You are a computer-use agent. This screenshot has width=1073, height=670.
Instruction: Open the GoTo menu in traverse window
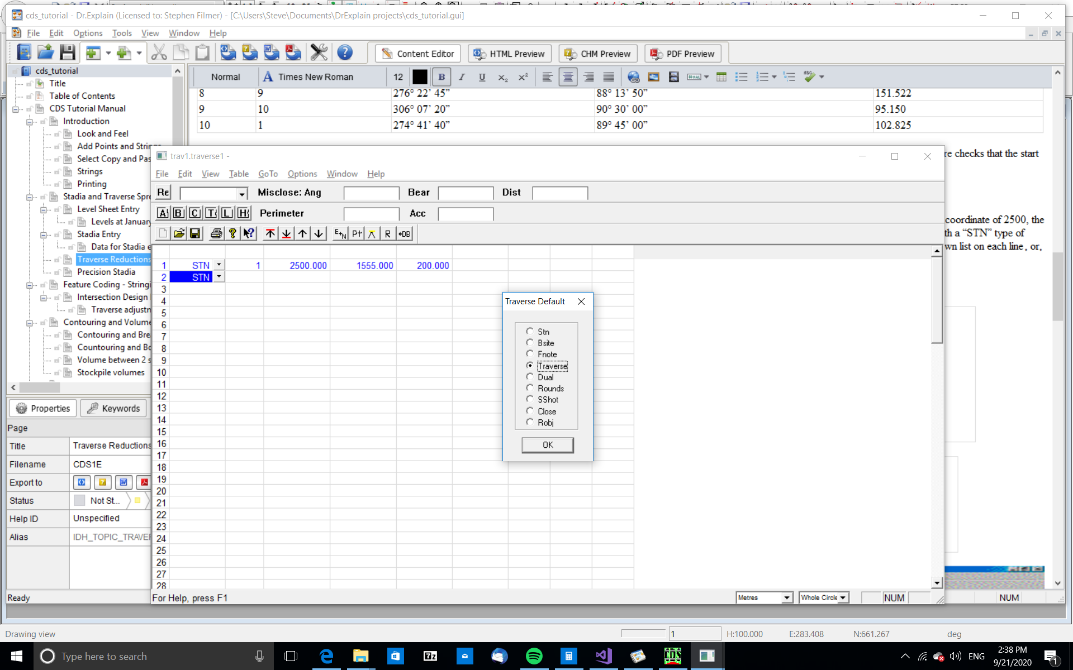[268, 174]
